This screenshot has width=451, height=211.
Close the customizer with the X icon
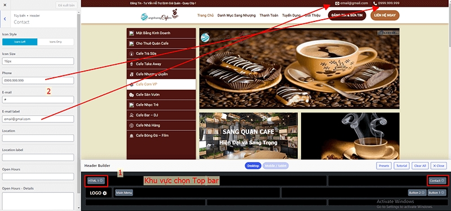[5, 5]
